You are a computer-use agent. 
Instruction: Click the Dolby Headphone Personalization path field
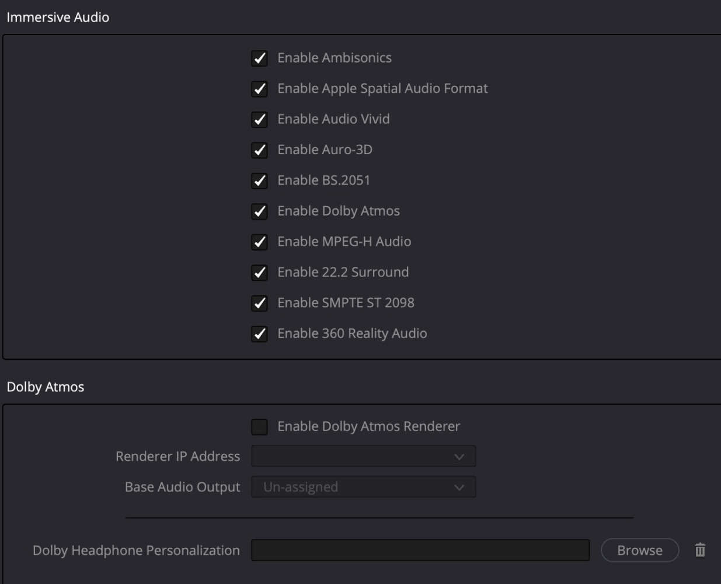click(x=420, y=550)
